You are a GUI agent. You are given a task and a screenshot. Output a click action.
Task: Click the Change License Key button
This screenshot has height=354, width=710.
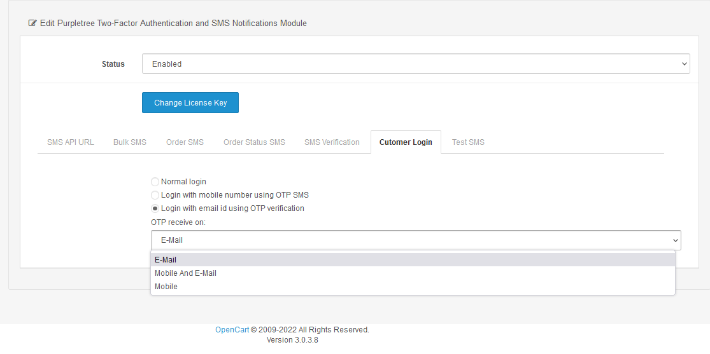pos(190,102)
